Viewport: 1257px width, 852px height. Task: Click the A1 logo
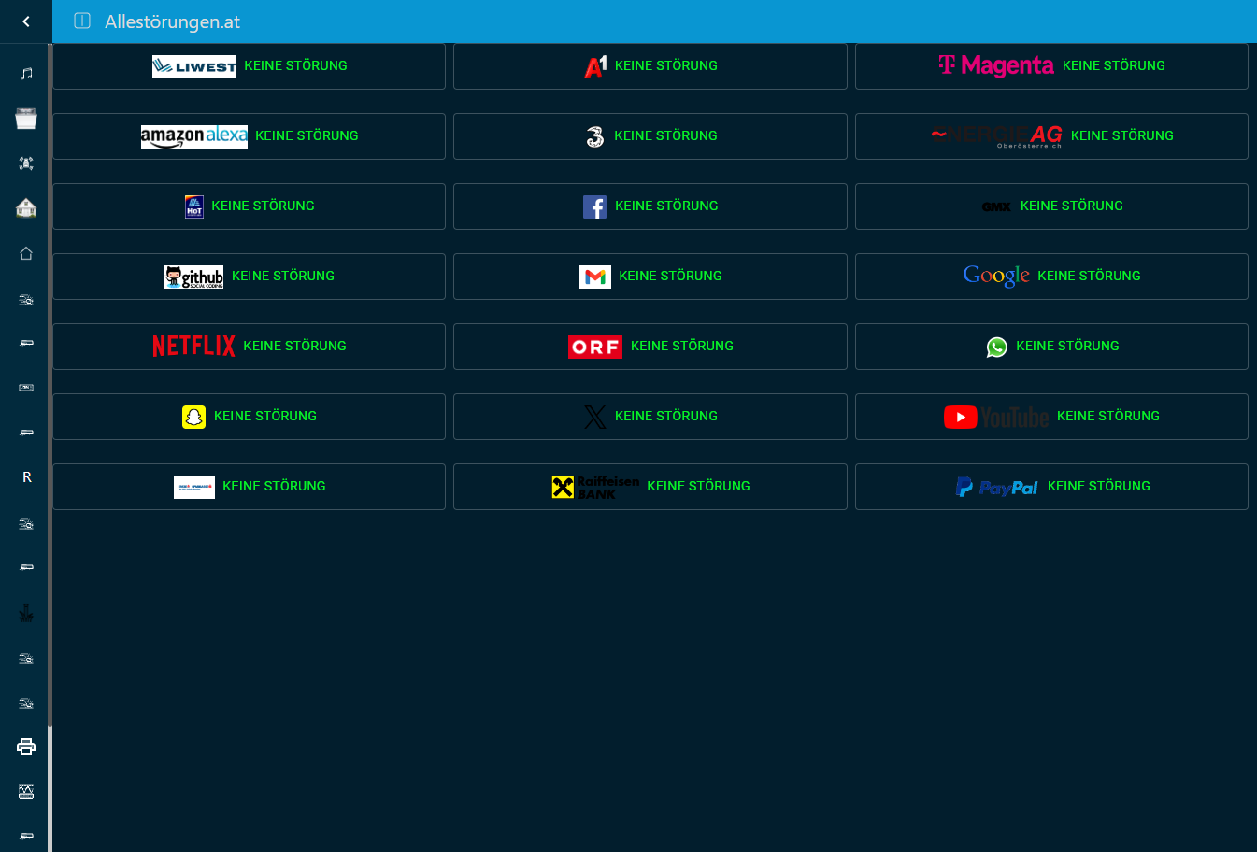(x=595, y=66)
